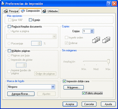This screenshot has height=109, width=118.
Task: Click the Composición tab layout icon
Action: [x=23, y=11]
